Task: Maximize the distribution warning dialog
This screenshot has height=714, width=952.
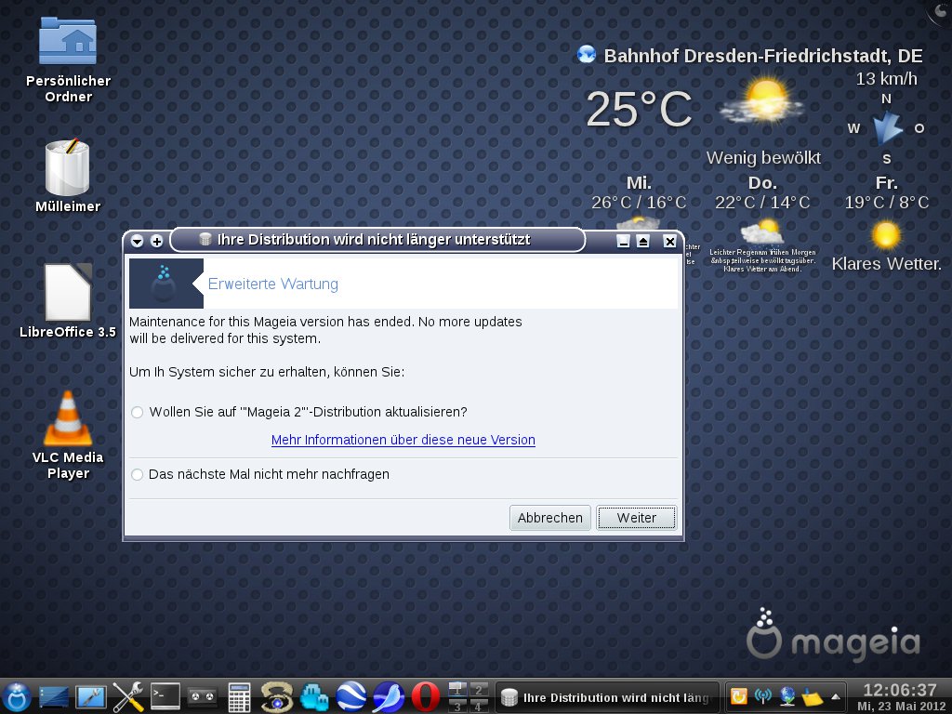Action: point(643,241)
